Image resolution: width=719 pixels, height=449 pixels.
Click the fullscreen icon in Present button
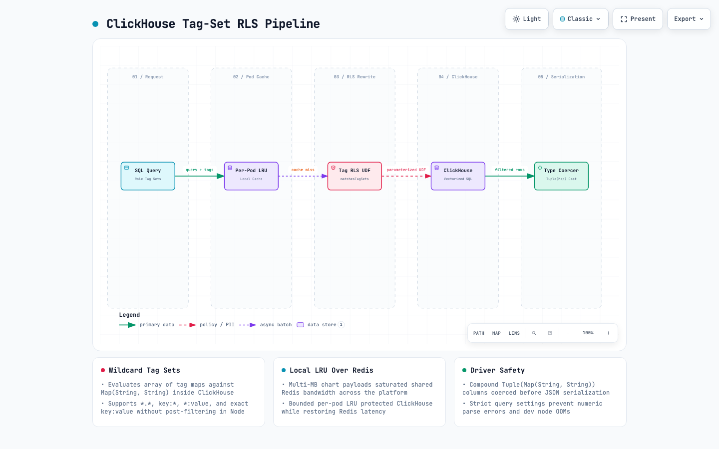(x=624, y=19)
